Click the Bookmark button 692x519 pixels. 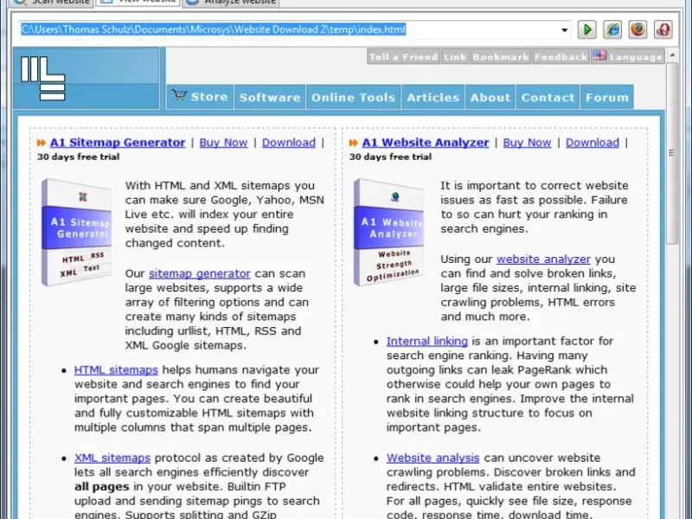501,56
